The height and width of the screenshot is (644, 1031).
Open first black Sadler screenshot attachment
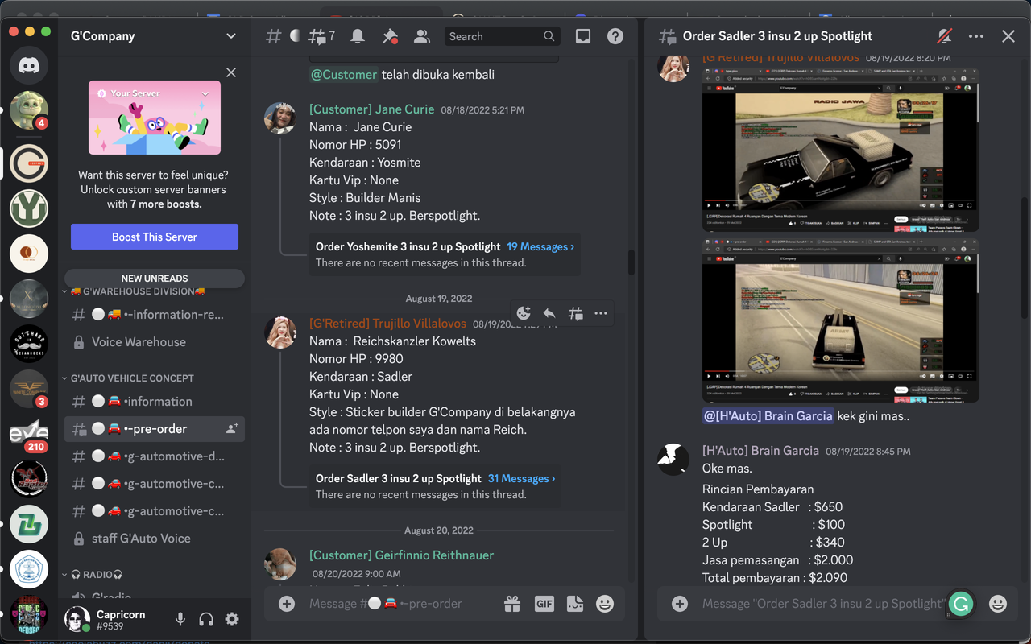point(841,150)
